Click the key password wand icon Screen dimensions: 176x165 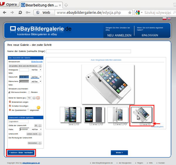[28, 12]
